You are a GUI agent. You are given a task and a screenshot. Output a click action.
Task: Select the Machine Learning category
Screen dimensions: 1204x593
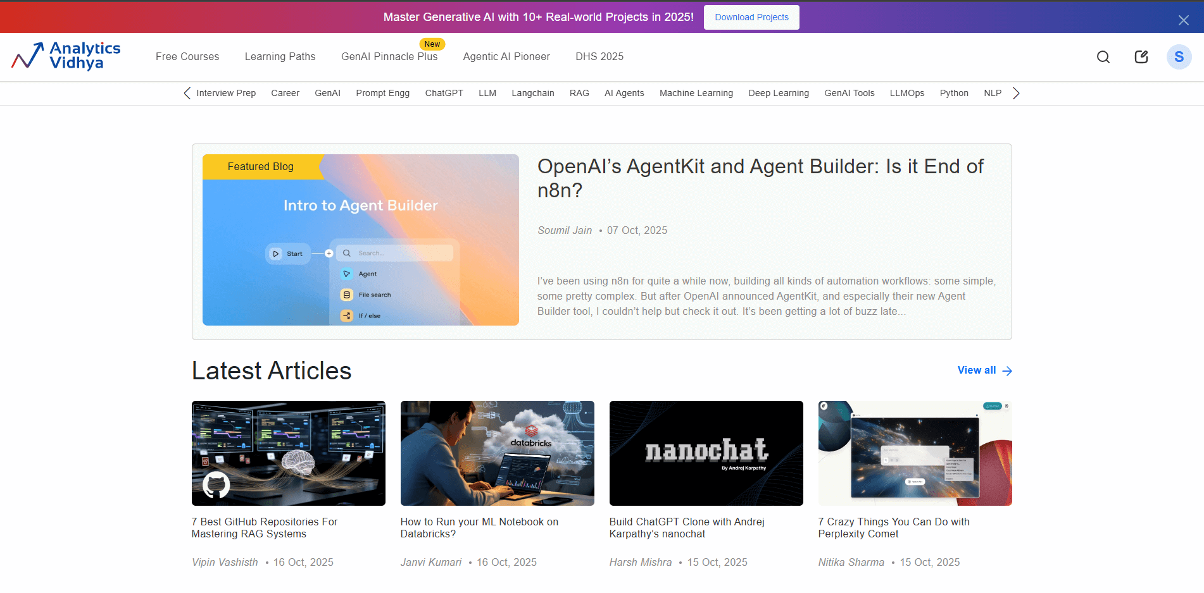[696, 93]
